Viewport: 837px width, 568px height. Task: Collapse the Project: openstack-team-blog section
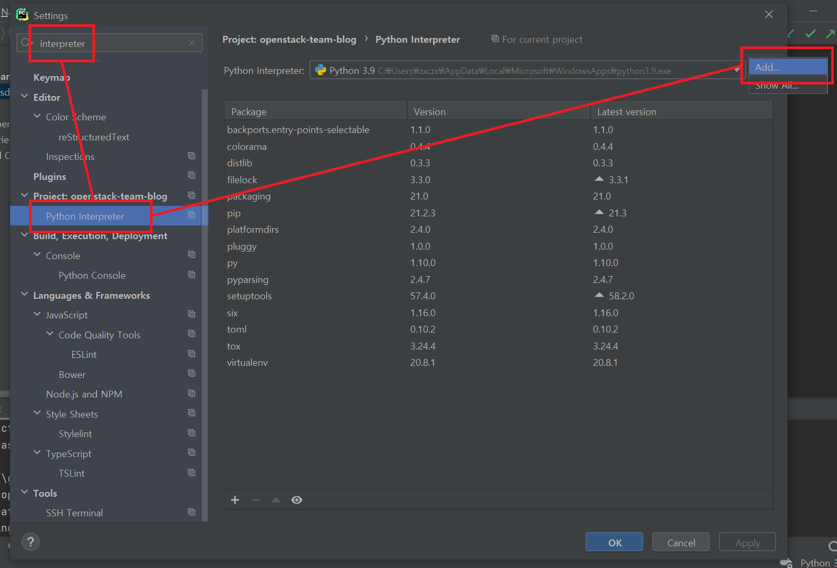click(x=24, y=195)
